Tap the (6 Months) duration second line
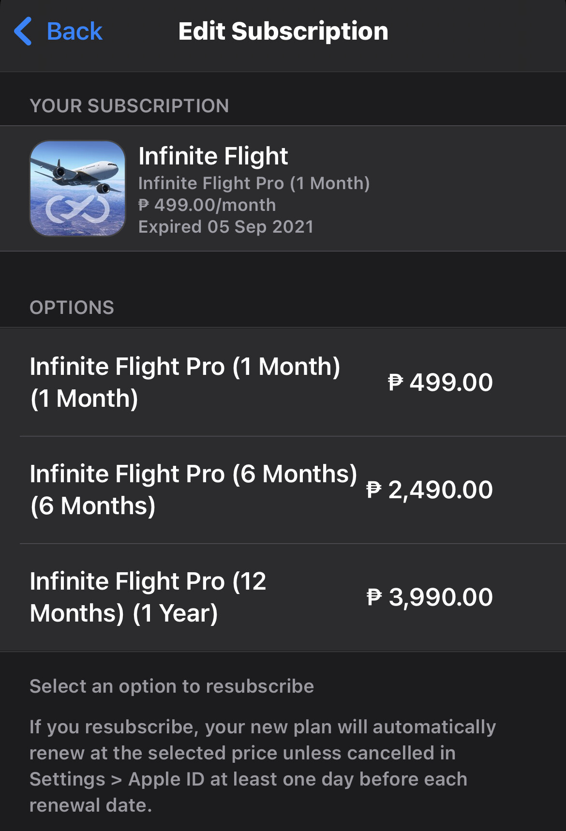Screen dimensions: 566x831 click(93, 506)
